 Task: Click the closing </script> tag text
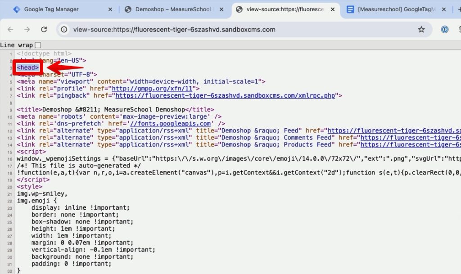point(33,180)
